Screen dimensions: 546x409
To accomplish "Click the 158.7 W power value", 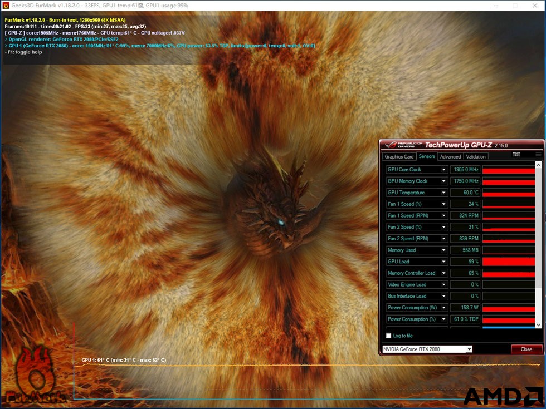I will point(466,307).
